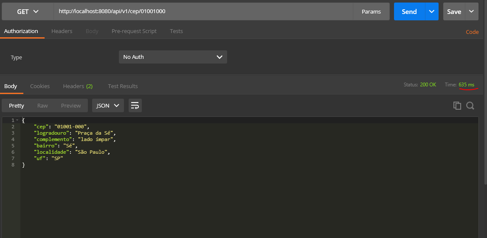Click the "bairro": "Sé" line
Viewport: 487px width, 238px height.
(56, 146)
